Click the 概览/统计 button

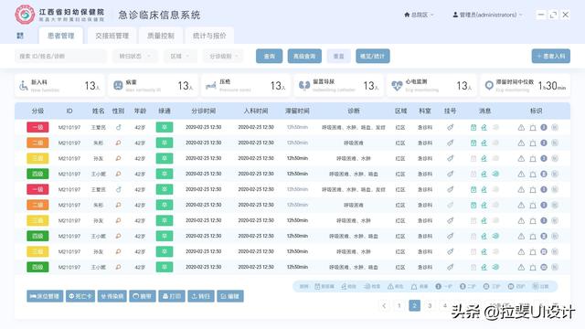[x=373, y=57]
